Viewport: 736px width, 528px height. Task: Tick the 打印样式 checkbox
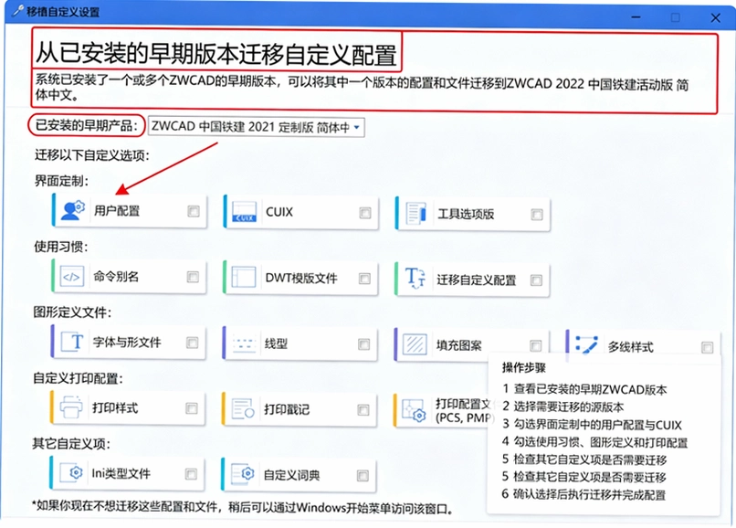coord(192,408)
